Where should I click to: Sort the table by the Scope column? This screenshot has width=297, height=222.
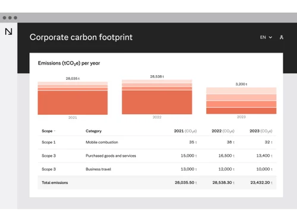click(x=48, y=131)
